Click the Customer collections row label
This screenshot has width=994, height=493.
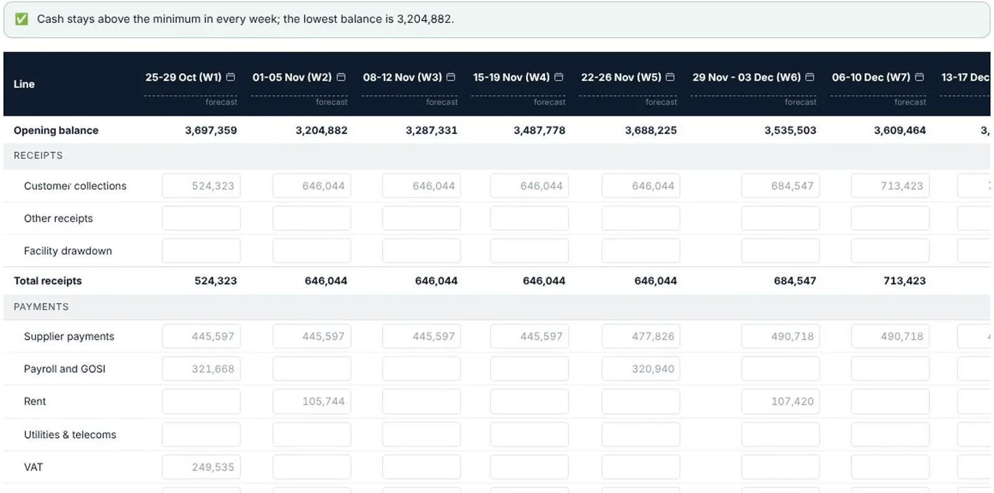75,186
